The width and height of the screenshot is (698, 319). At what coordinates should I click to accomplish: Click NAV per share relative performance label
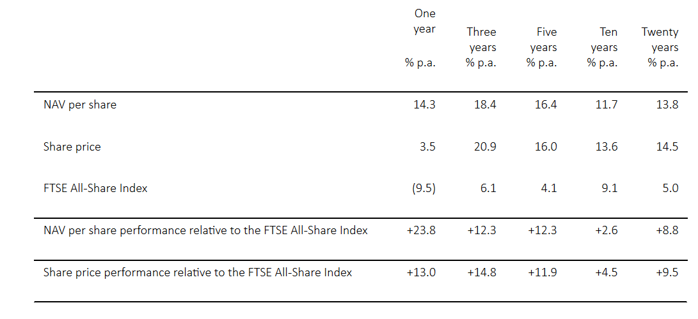(x=205, y=230)
